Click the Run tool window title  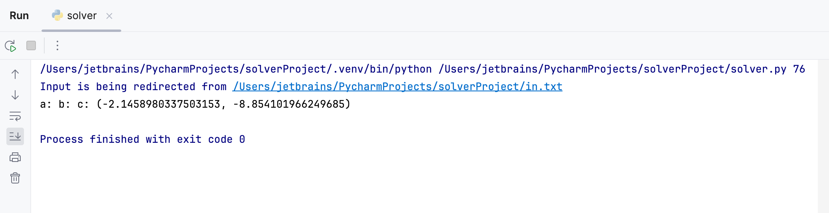click(x=19, y=16)
